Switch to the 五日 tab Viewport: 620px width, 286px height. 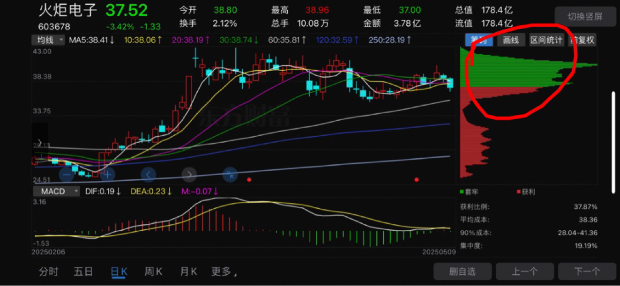(83, 271)
